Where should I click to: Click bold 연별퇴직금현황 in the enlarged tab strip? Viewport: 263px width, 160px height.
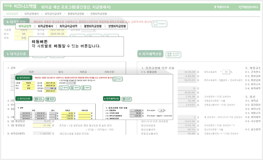click(117, 26)
